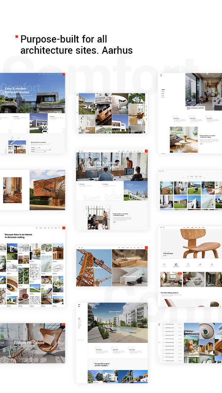Open red menu icon above office team hero
This screenshot has width=222, height=393.
click(146, 151)
